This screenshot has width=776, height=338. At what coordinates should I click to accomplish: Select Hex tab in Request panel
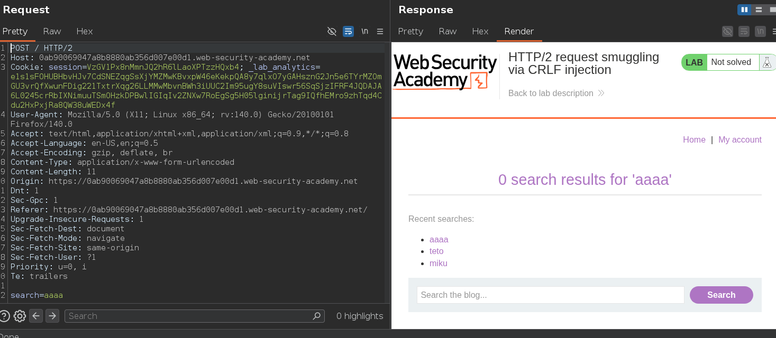pos(85,31)
